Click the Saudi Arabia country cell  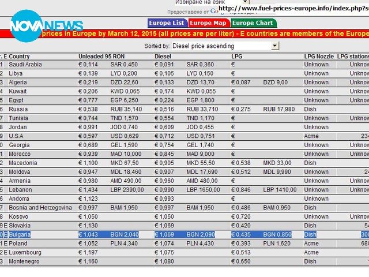pos(25,65)
